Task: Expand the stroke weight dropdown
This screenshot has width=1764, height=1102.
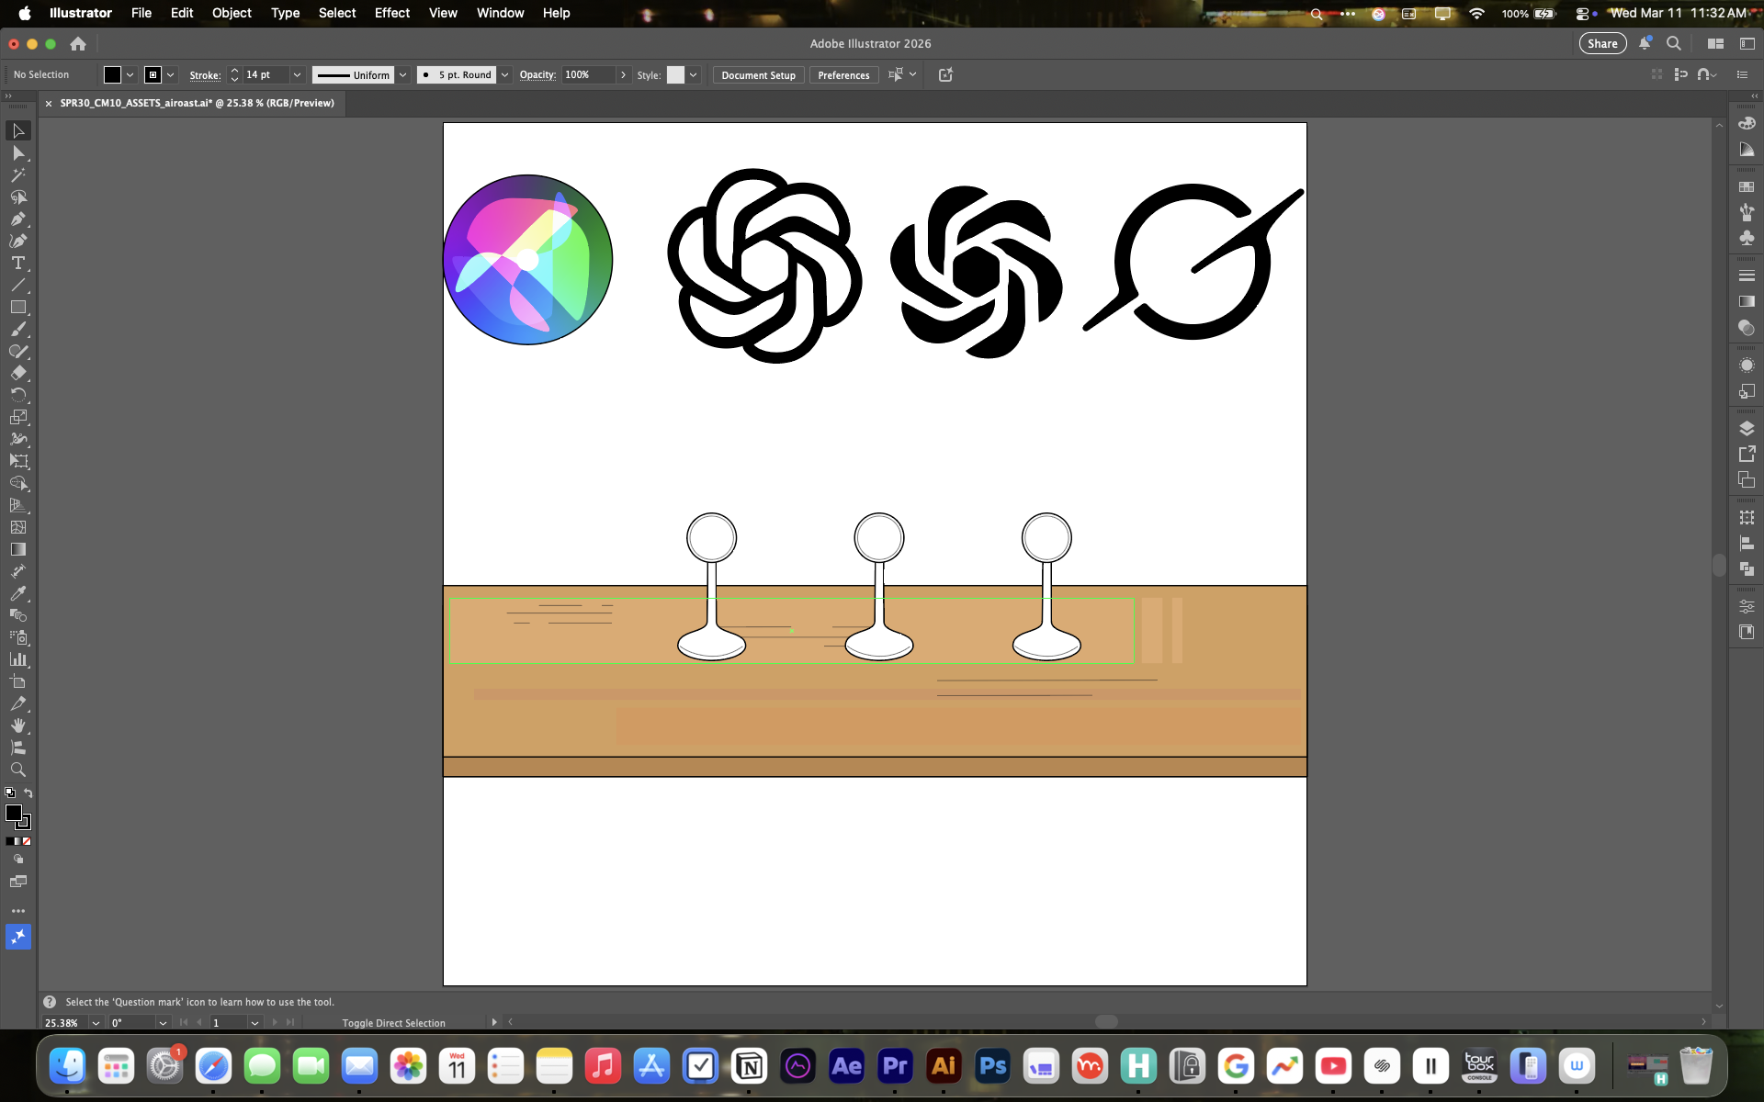Action: click(x=297, y=75)
